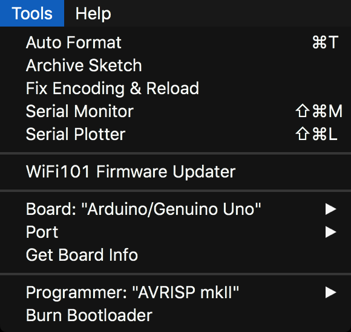Expand the Port submenu arrow

tap(331, 232)
